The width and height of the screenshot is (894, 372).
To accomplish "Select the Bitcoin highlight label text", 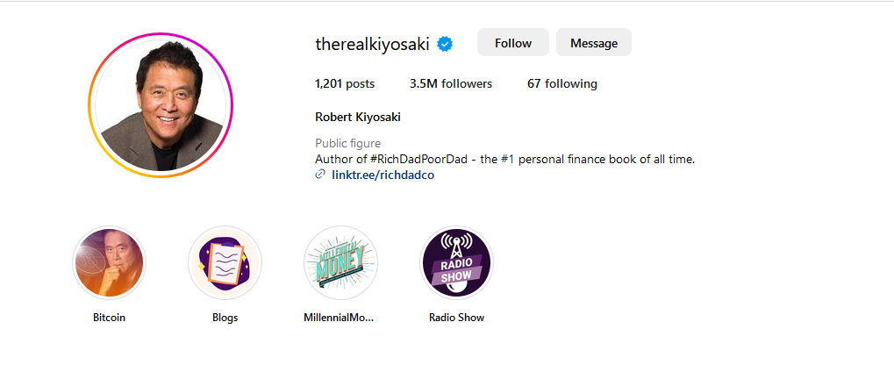I will point(109,318).
